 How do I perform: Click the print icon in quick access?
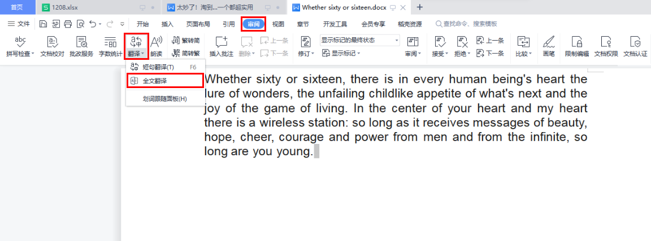(x=68, y=24)
